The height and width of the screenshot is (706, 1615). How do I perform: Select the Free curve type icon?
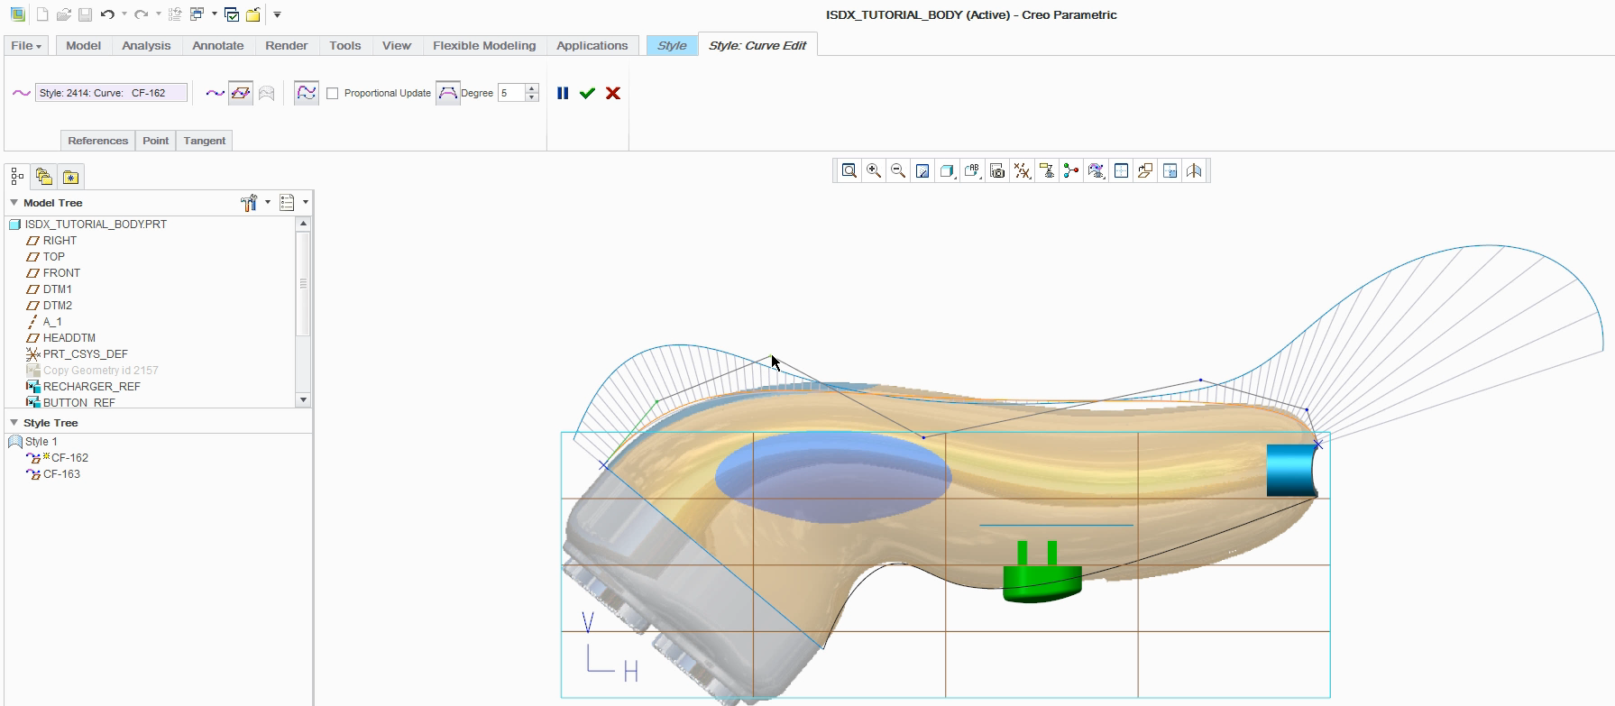pyautogui.click(x=216, y=93)
